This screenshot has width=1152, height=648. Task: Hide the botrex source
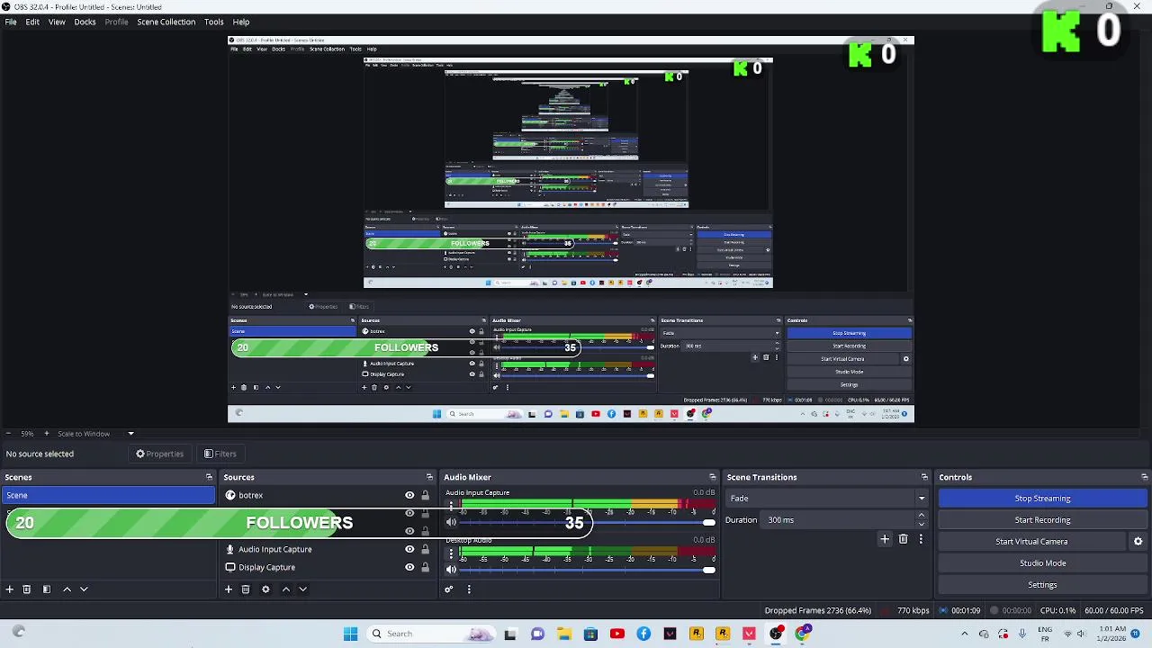pyautogui.click(x=409, y=496)
